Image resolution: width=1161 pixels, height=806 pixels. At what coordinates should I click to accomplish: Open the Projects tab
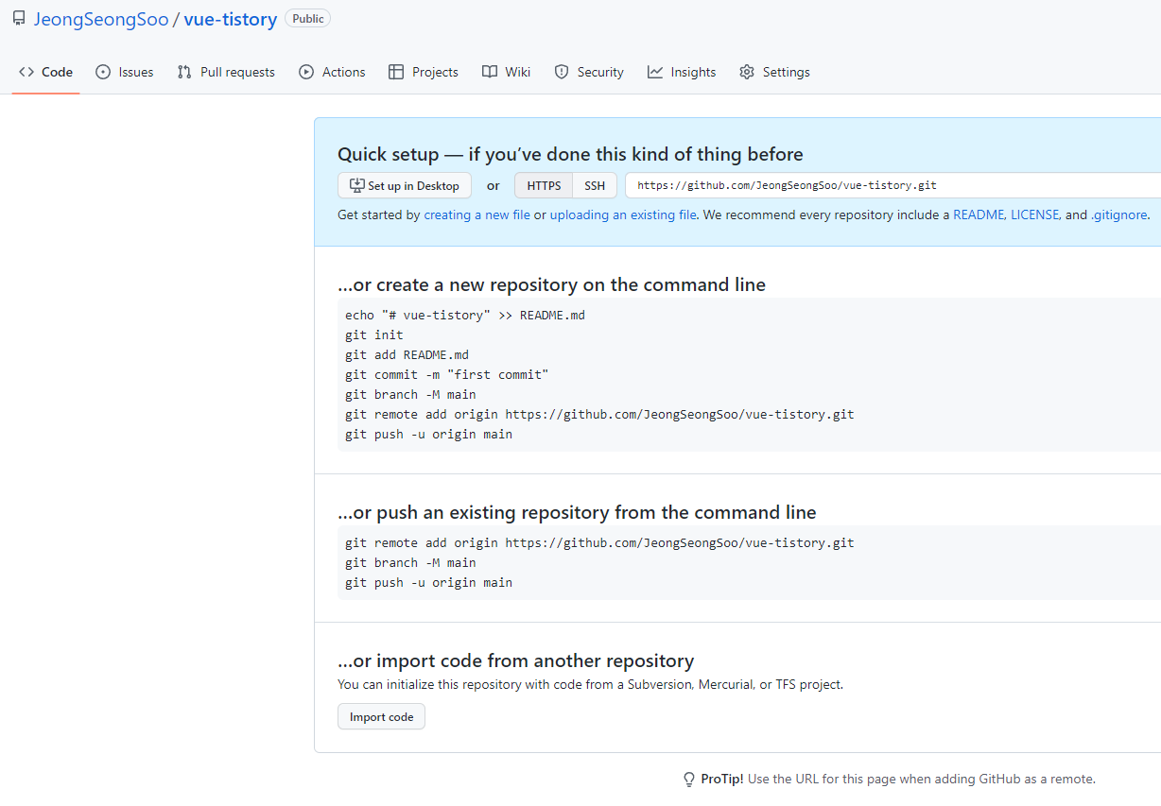(x=424, y=72)
